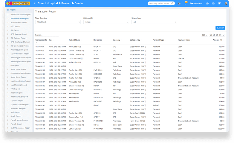
Task: Click the blue Search button
Action: coord(220,28)
